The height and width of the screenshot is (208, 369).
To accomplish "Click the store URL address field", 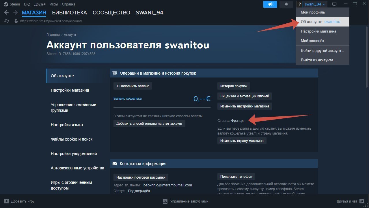I will pos(51,21).
